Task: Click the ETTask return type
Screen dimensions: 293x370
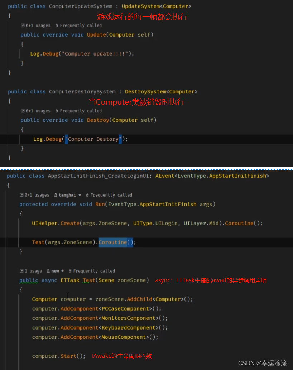Action: [x=70, y=280]
